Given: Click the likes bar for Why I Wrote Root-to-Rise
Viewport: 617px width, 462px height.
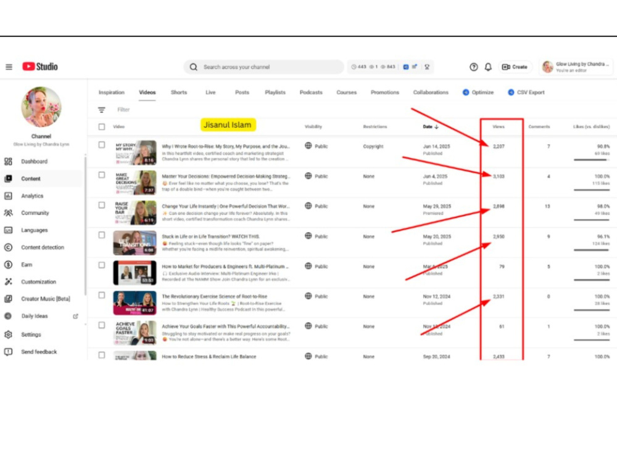Looking at the screenshot, I should 592,160.
